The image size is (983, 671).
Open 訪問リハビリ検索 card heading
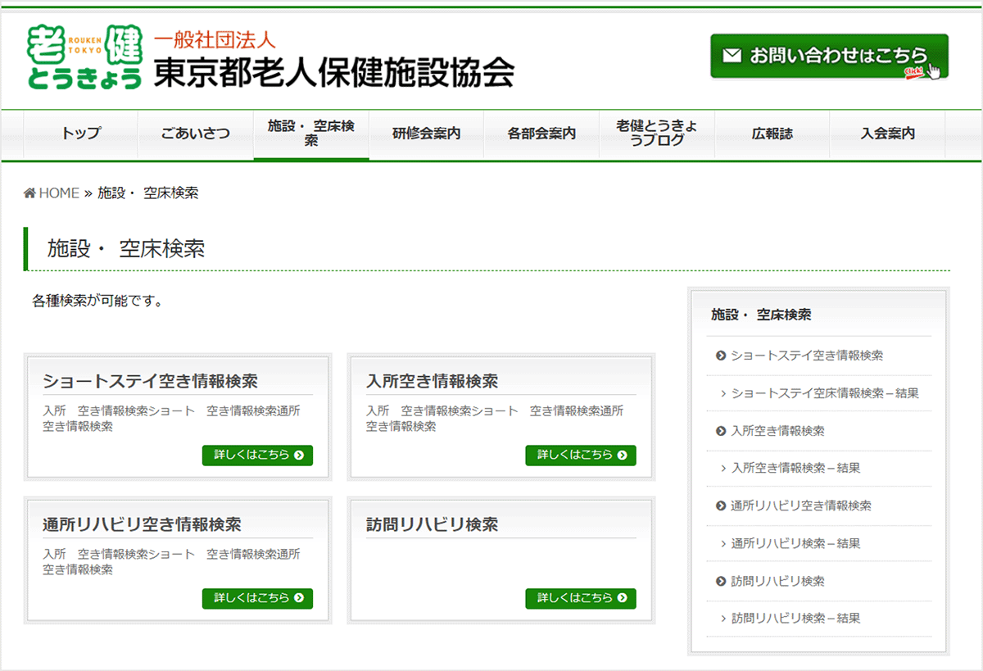[x=432, y=525]
